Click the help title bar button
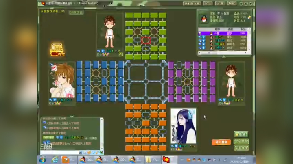The image size is (293, 164). pos(232,3)
